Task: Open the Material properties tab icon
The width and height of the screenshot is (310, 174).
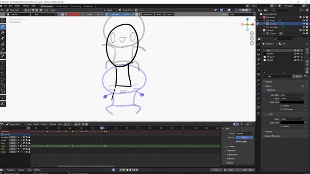Action: pos(259,107)
